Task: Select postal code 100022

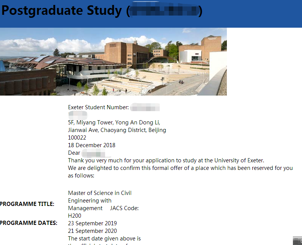Action: coord(77,138)
